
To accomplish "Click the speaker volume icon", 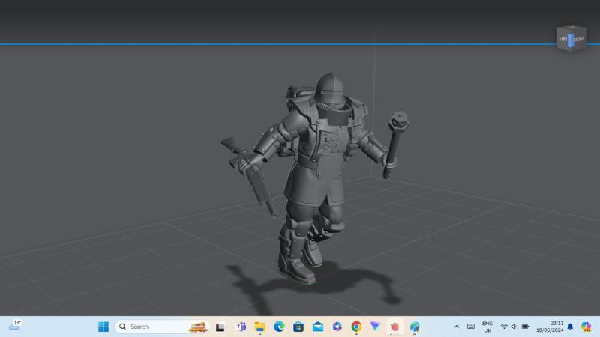I will [514, 327].
